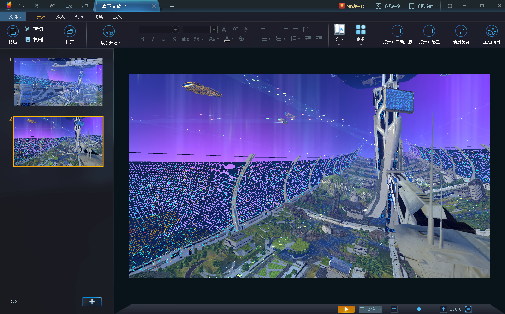Switch to the 动画 tab
This screenshot has width=505, height=314.
pyautogui.click(x=79, y=17)
